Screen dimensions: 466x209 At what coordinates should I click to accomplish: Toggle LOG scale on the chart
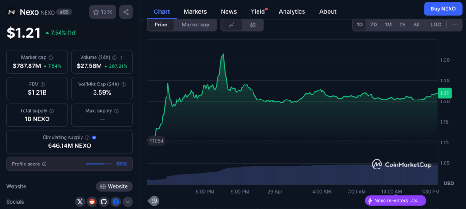(x=436, y=25)
